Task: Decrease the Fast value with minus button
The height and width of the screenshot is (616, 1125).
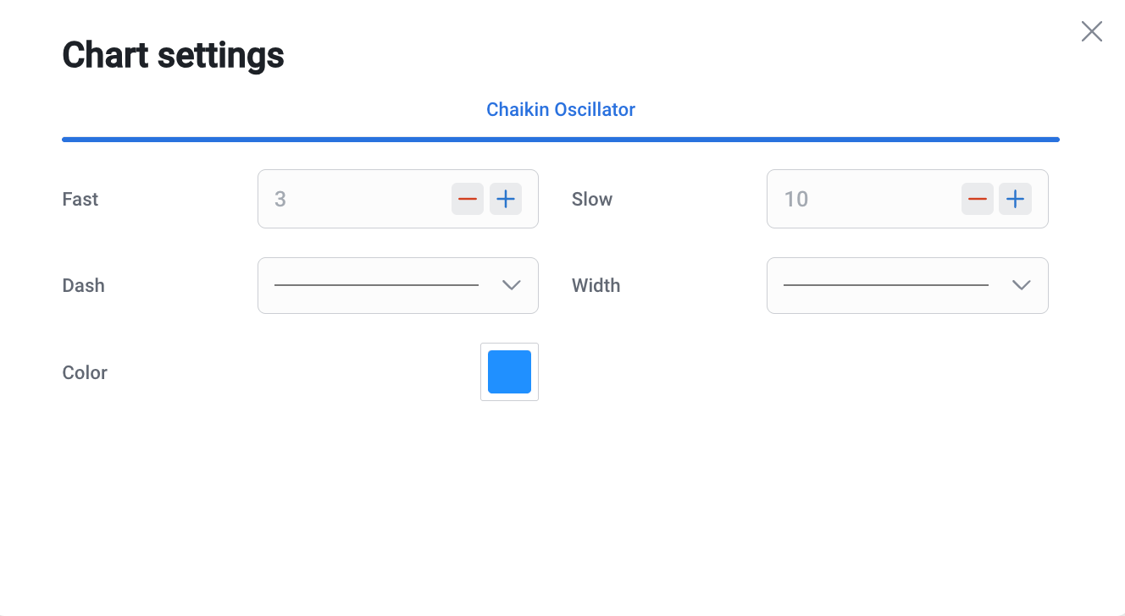Action: (468, 199)
